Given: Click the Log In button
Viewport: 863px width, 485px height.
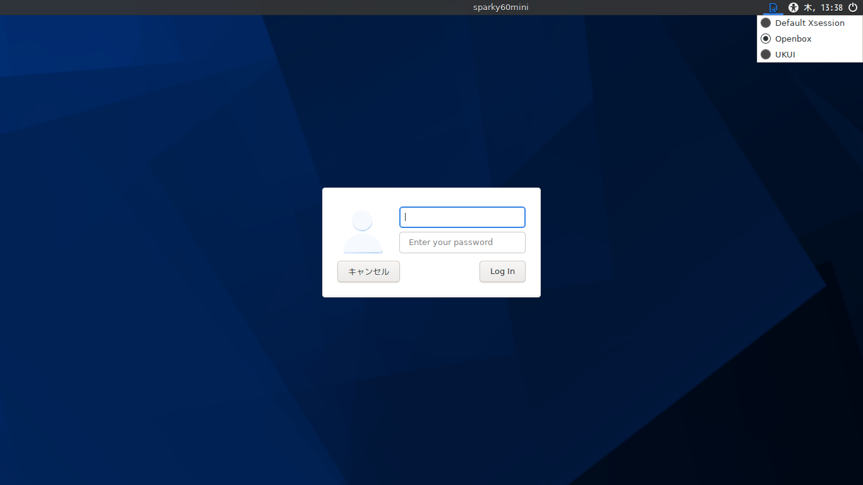Looking at the screenshot, I should click(502, 272).
